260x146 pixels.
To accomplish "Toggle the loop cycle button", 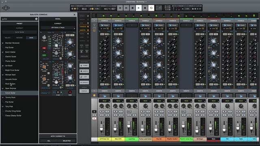I will [x=151, y=8].
